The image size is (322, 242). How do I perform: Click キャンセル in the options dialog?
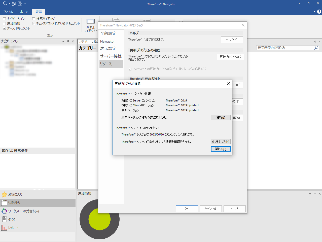point(210,209)
